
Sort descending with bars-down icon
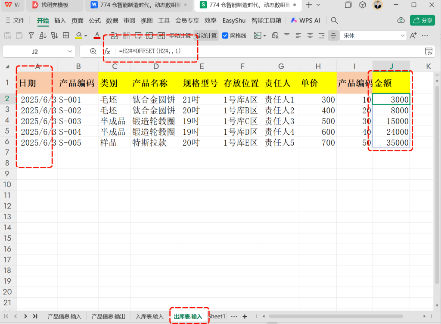coord(54,35)
